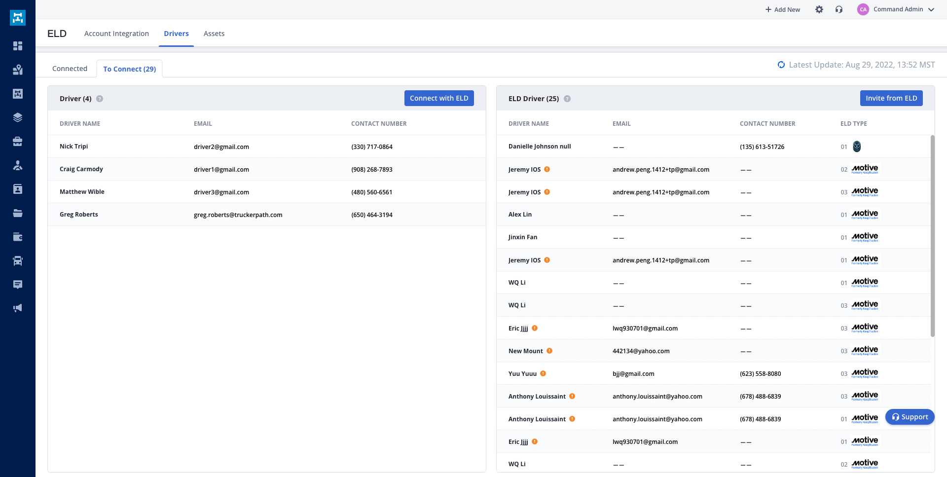This screenshot has height=477, width=947.
Task: Select the Alex Lin ELD driver name
Action: [520, 214]
